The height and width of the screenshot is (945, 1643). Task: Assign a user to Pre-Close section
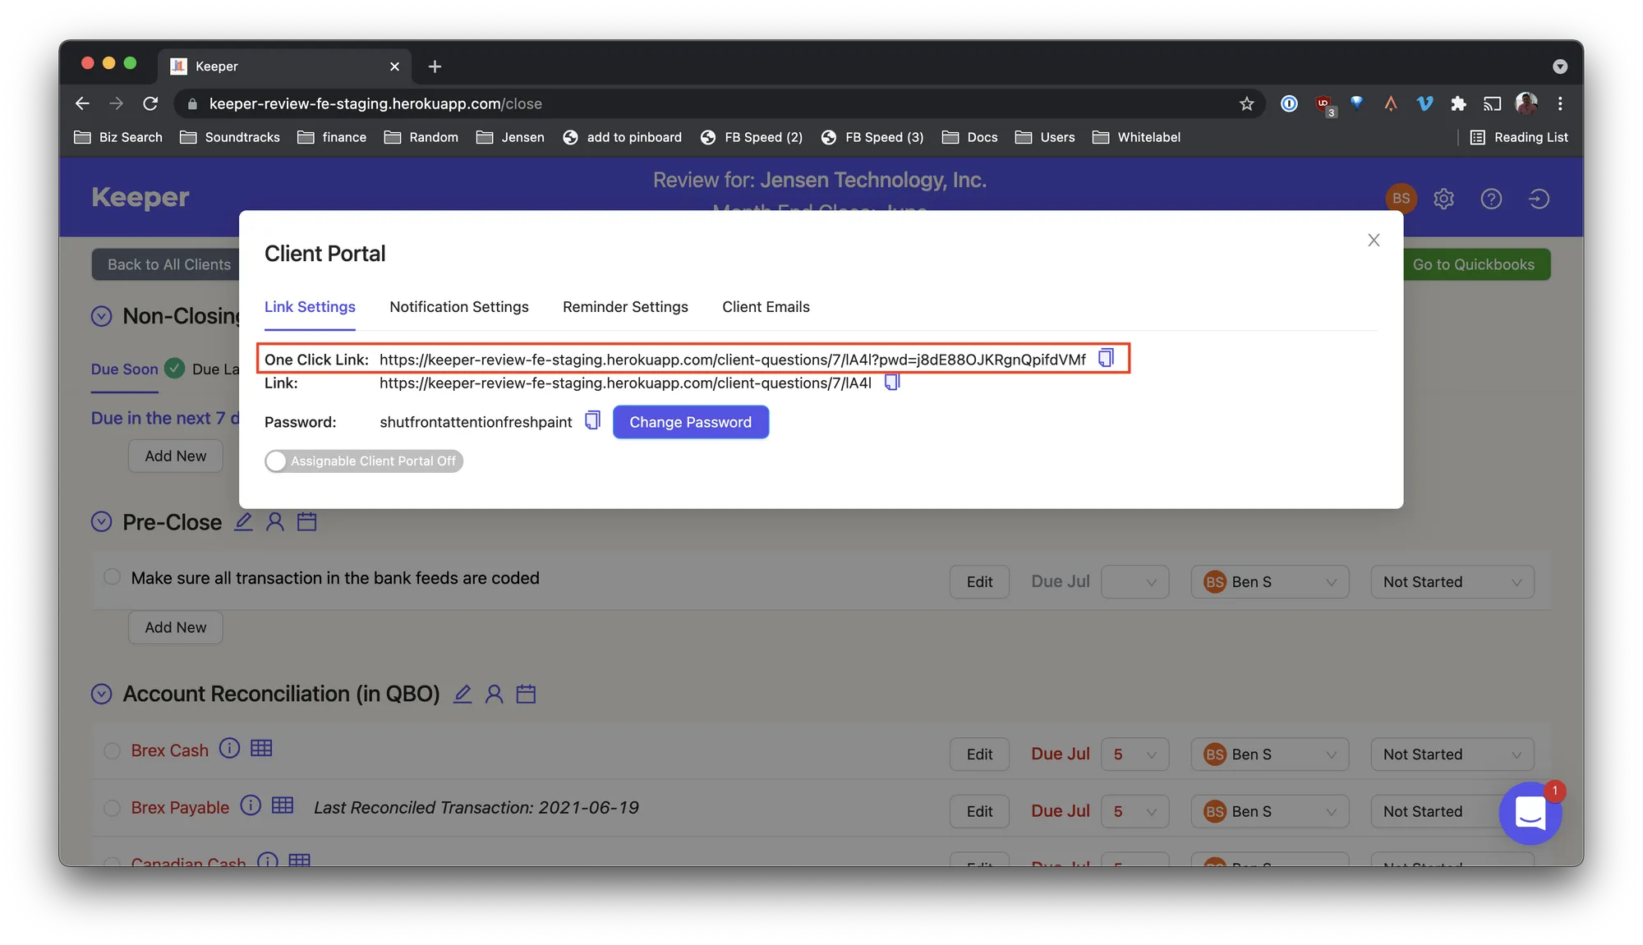click(x=275, y=521)
